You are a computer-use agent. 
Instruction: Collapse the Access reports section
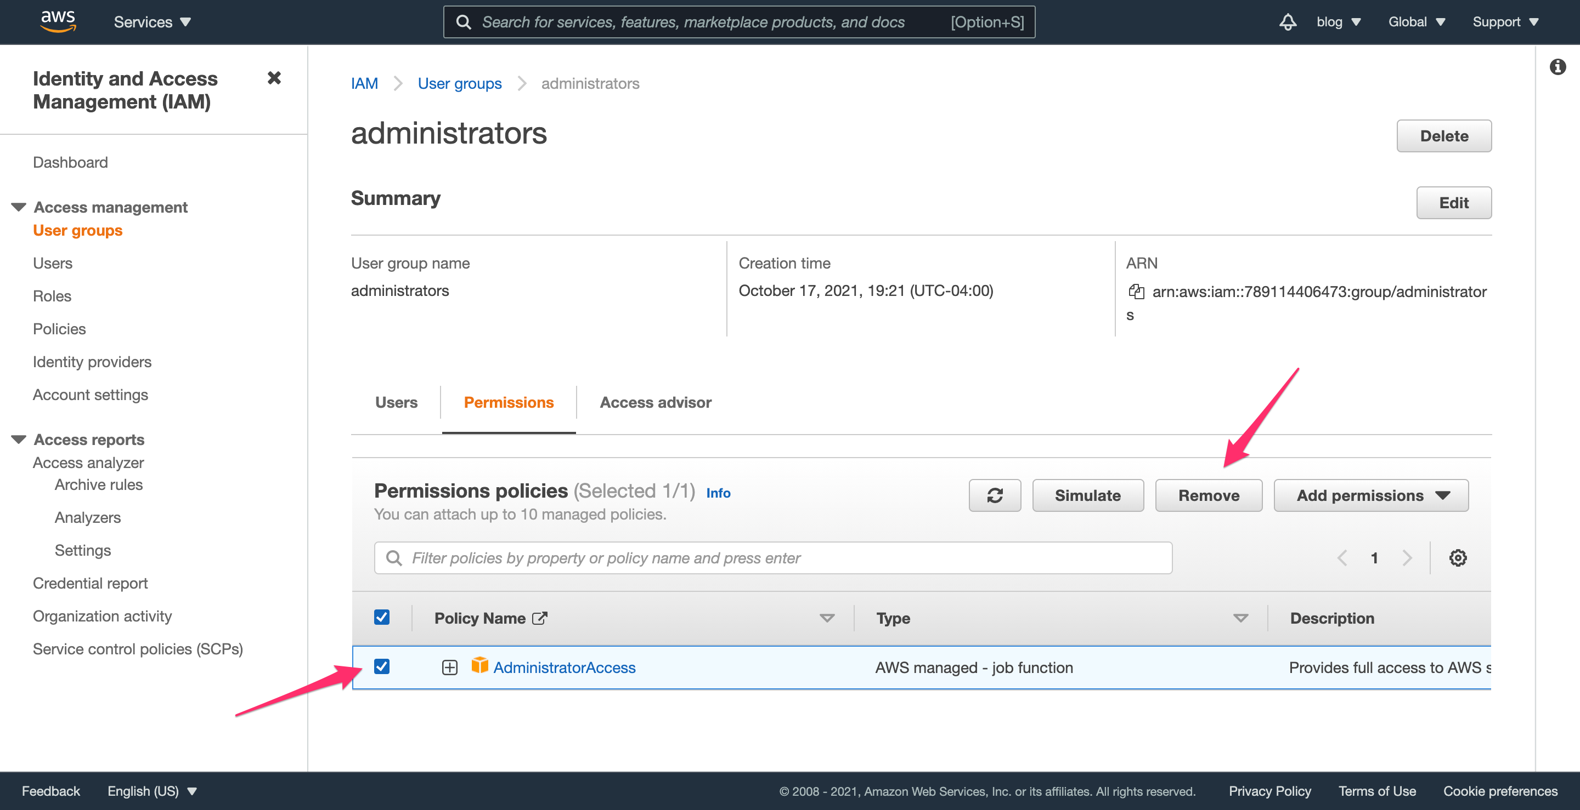[x=19, y=440]
